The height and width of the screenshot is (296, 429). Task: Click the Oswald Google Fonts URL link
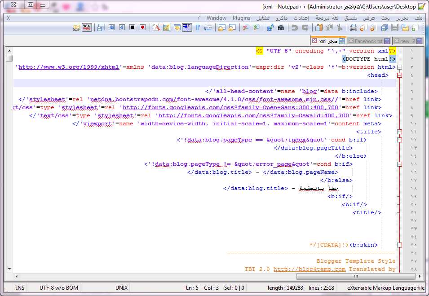(x=254, y=115)
